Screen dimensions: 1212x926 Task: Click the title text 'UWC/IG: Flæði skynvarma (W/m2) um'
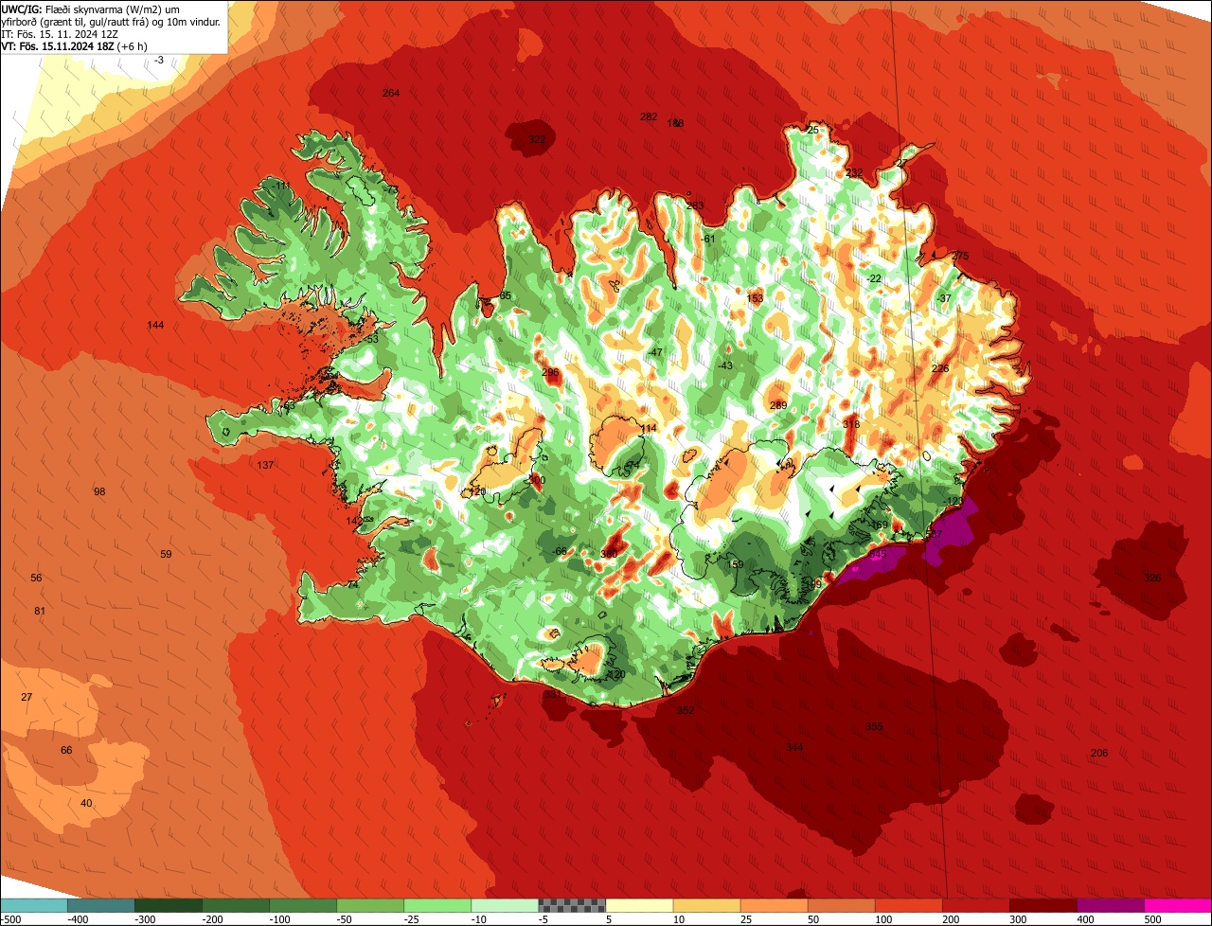[x=91, y=9]
